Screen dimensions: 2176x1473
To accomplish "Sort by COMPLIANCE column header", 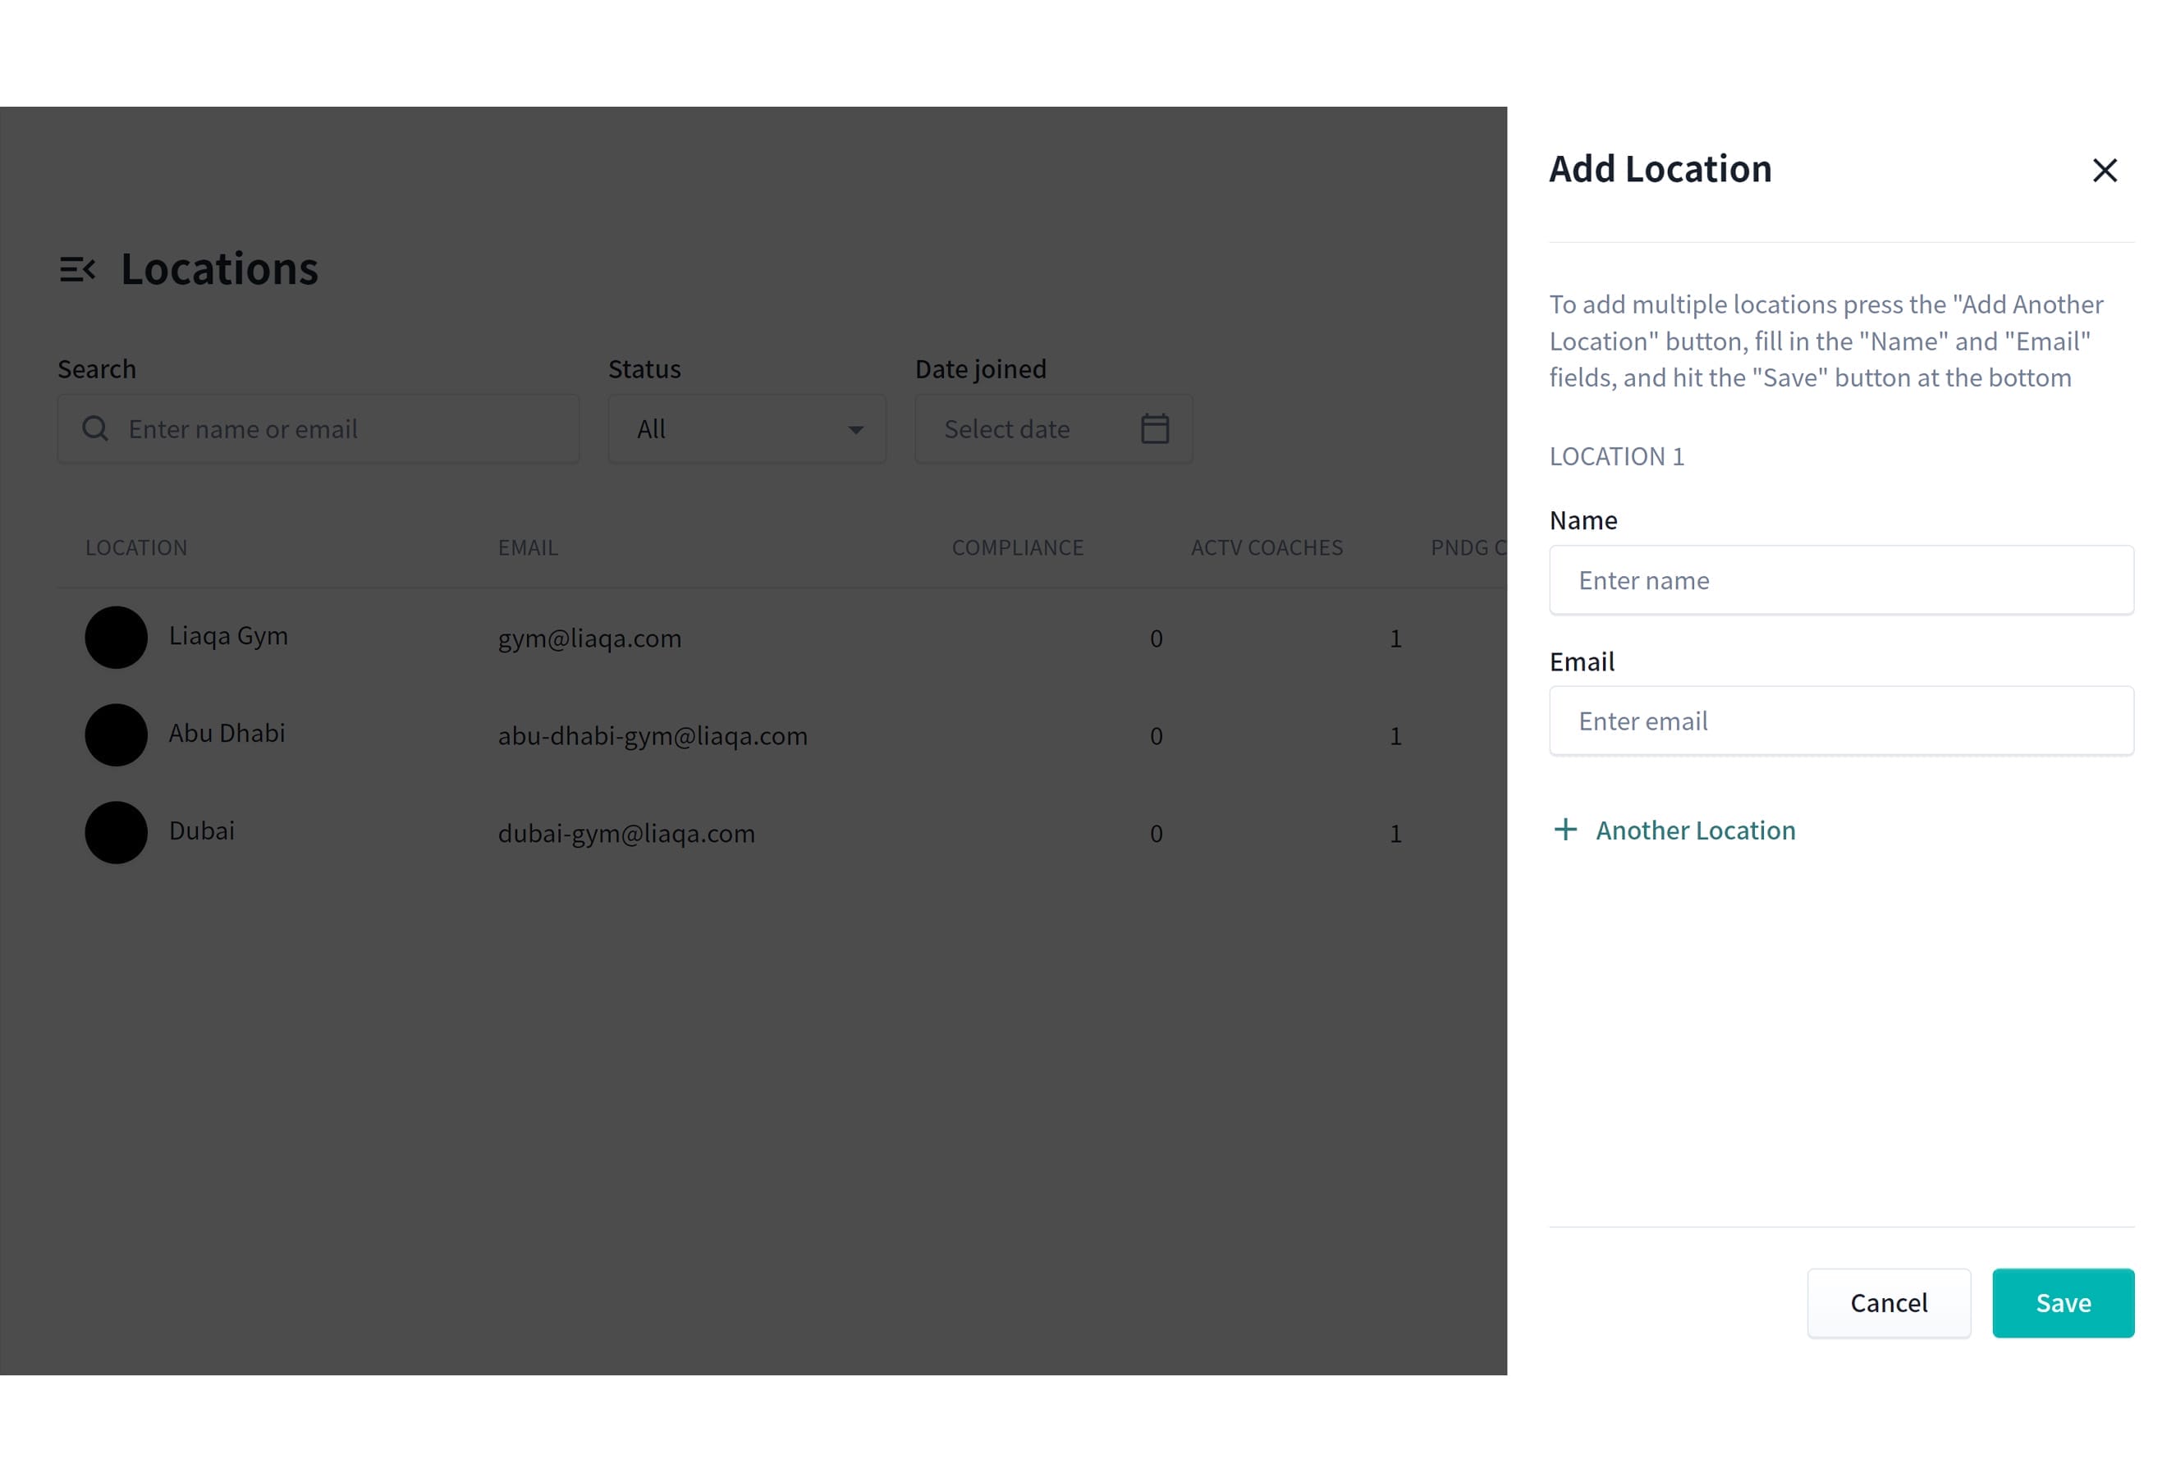I will coord(1017,547).
